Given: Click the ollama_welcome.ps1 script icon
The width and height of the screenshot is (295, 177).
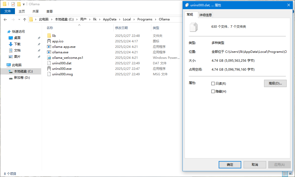Looking at the screenshot, I should click(49, 58).
